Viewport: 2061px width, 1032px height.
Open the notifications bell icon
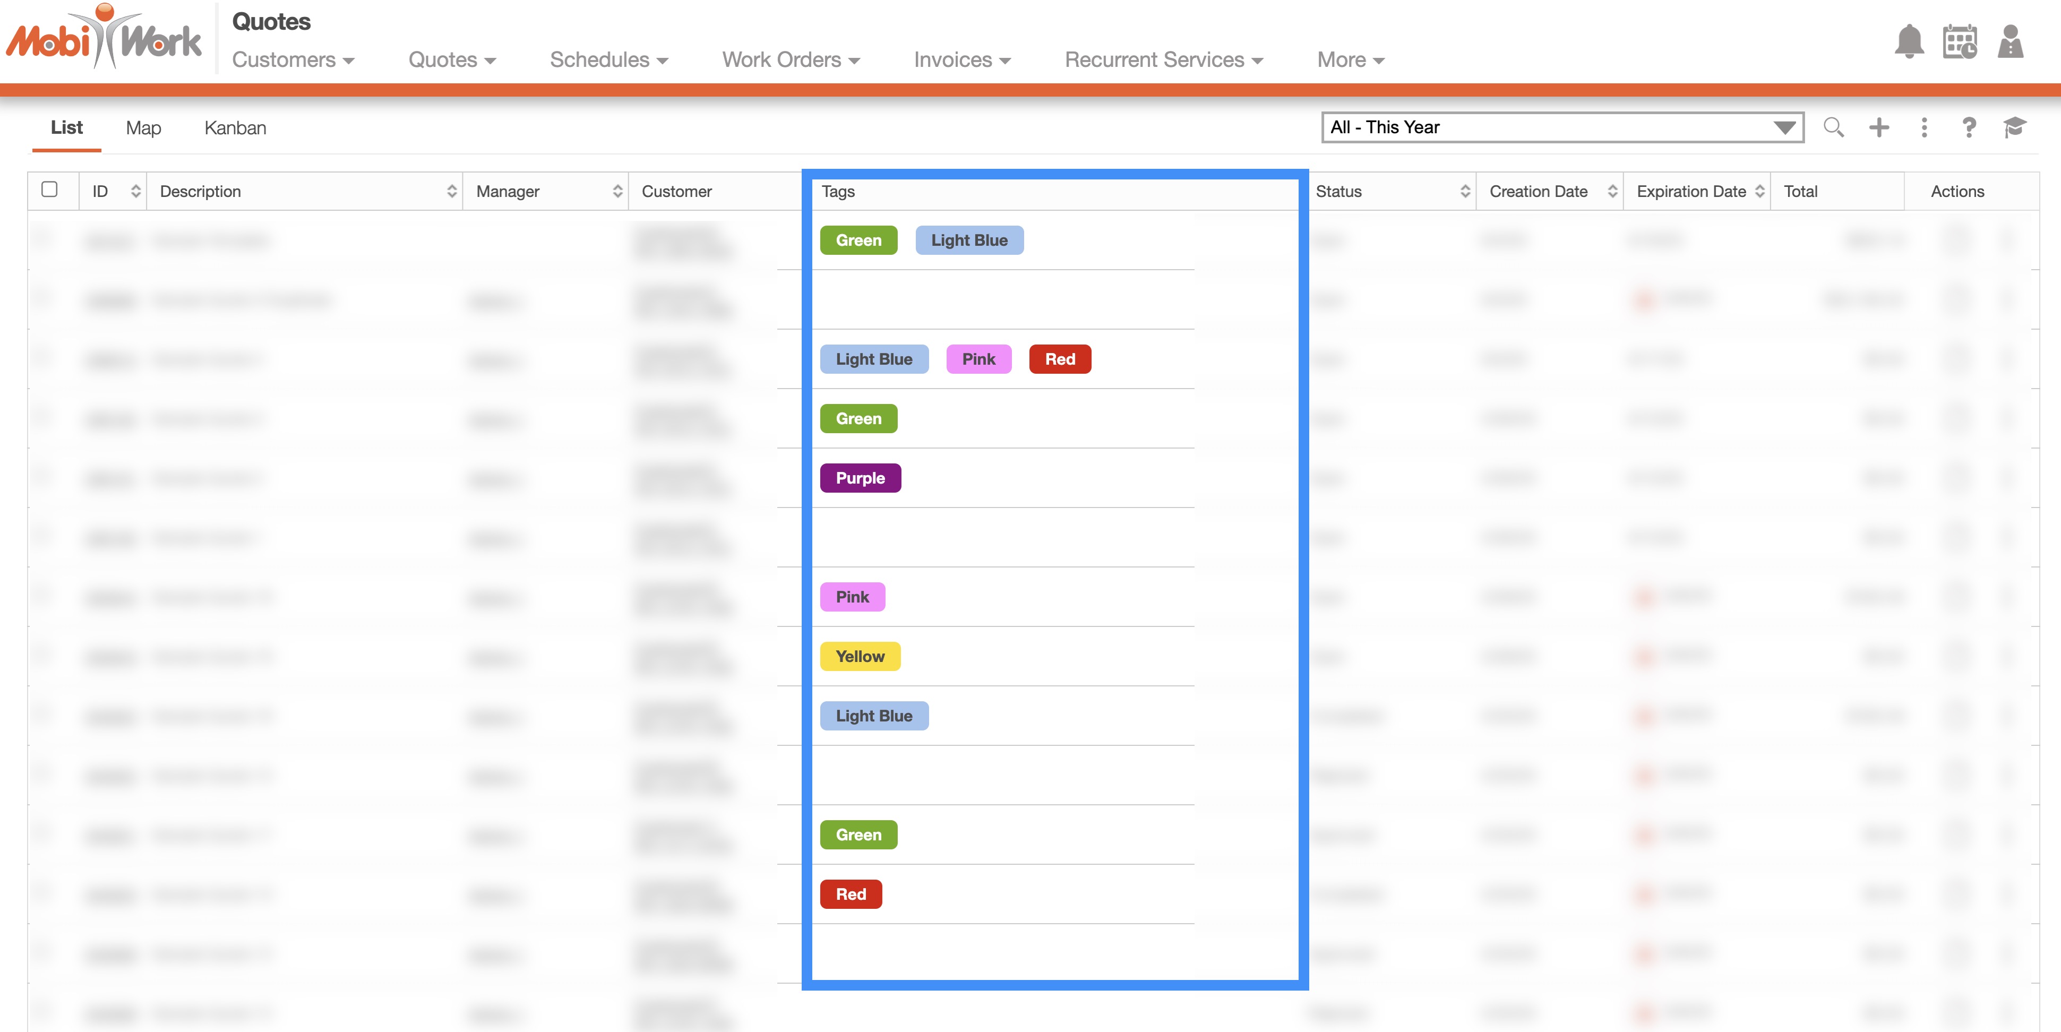[x=1908, y=41]
